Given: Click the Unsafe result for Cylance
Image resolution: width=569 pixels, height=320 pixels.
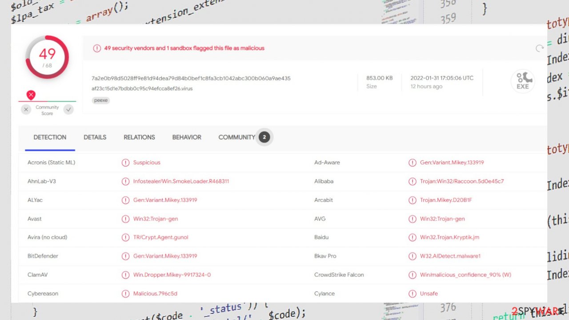Looking at the screenshot, I should pos(429,294).
